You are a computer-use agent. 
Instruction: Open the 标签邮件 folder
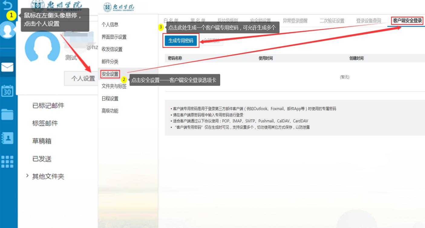coord(45,123)
